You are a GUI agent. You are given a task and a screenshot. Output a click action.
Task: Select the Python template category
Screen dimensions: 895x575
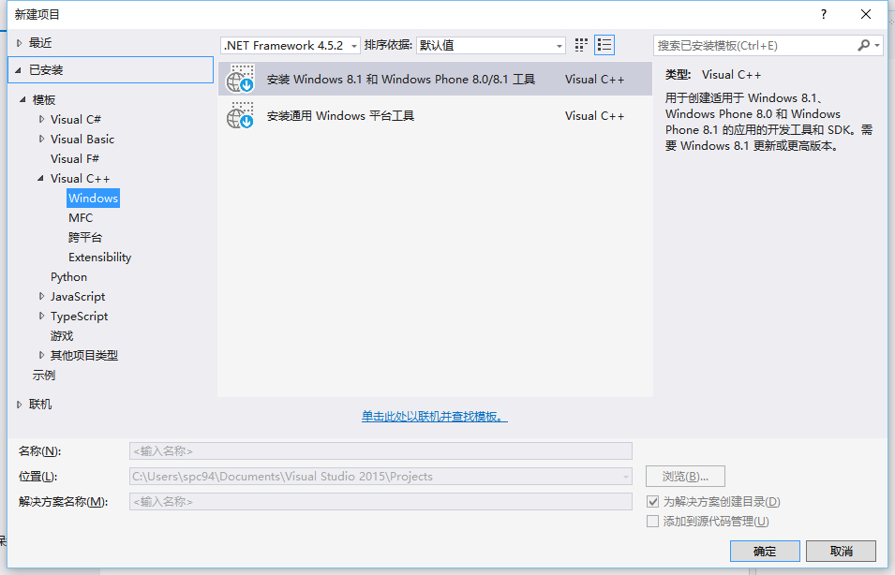69,276
